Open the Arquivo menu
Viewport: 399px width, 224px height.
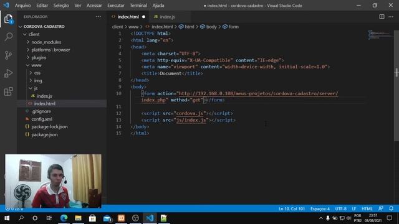click(22, 6)
